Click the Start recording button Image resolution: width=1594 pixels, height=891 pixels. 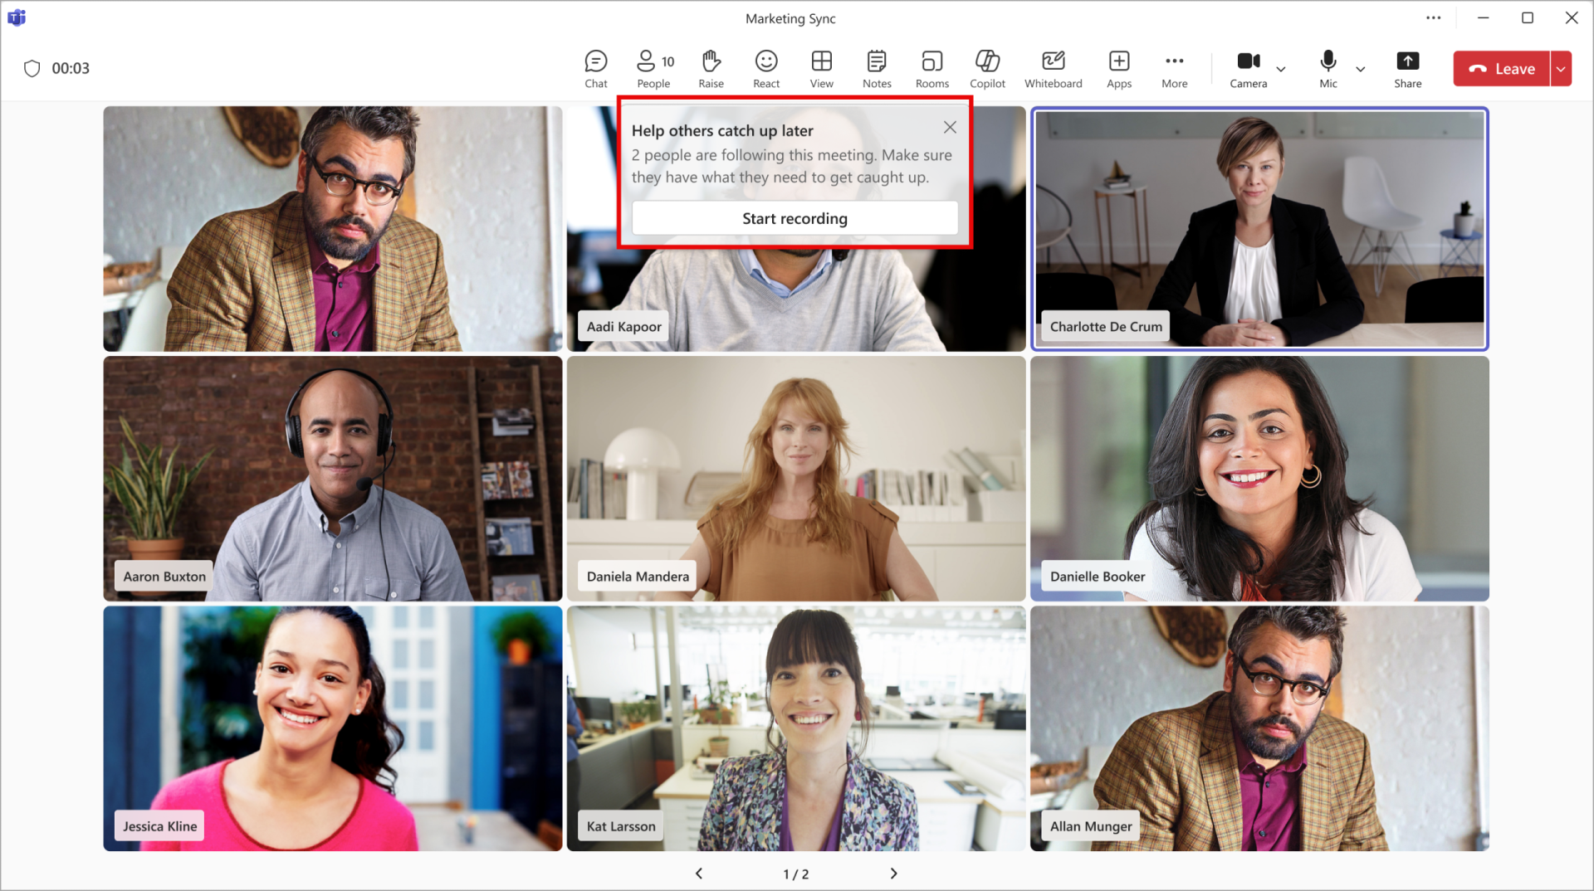tap(795, 218)
